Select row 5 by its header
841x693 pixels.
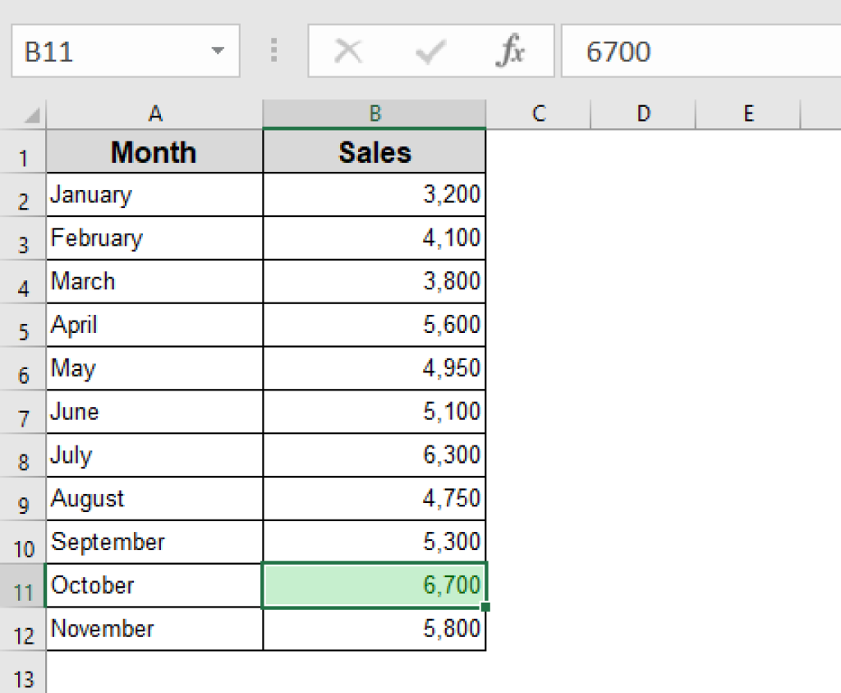[24, 325]
